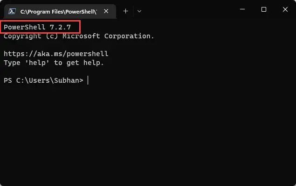Click the 7.2.7 version number
The width and height of the screenshot is (296, 186).
61,27
